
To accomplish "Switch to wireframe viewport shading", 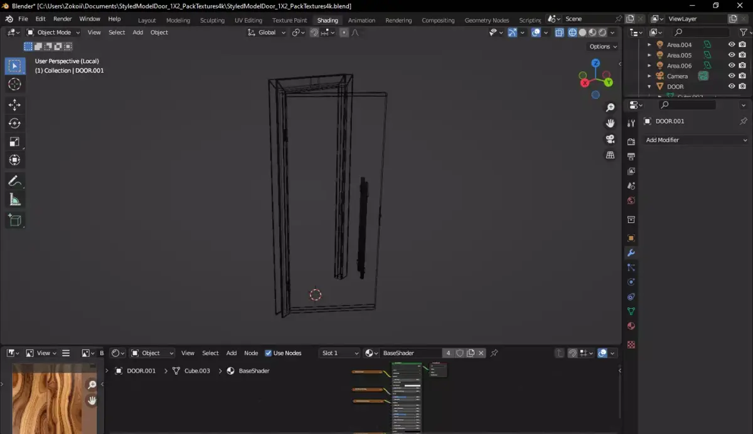I will pyautogui.click(x=573, y=33).
